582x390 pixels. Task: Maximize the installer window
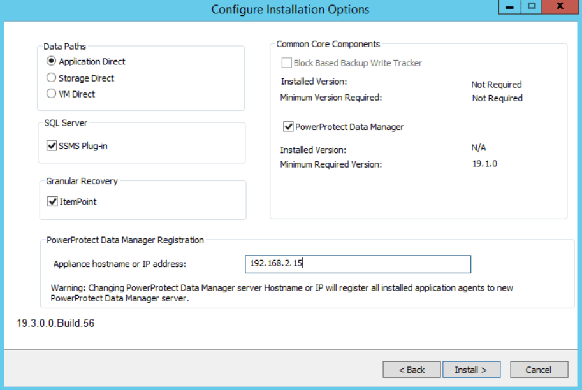[x=530, y=6]
